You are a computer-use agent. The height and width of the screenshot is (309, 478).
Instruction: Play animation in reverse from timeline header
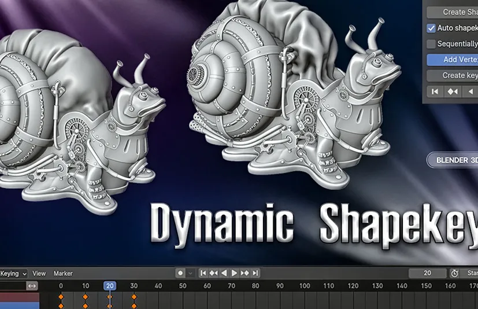pyautogui.click(x=224, y=273)
